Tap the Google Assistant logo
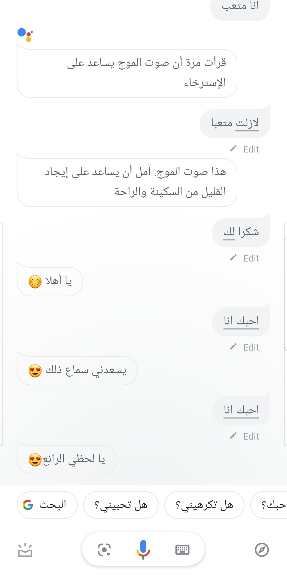The width and height of the screenshot is (287, 575). click(25, 35)
